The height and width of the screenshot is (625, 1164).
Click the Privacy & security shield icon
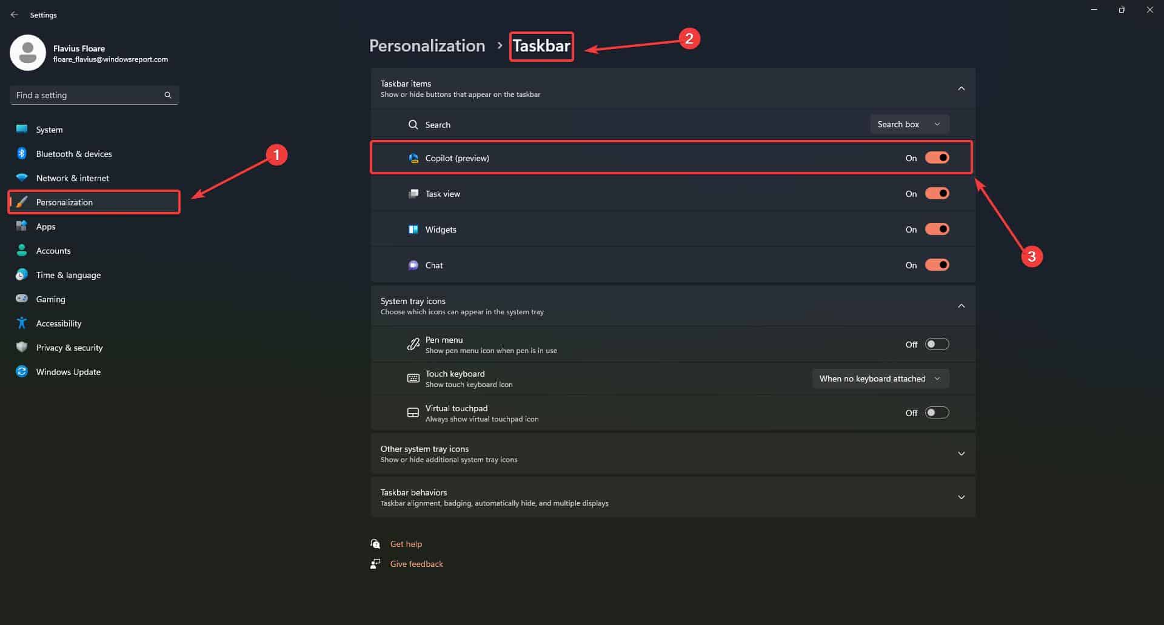(x=22, y=347)
